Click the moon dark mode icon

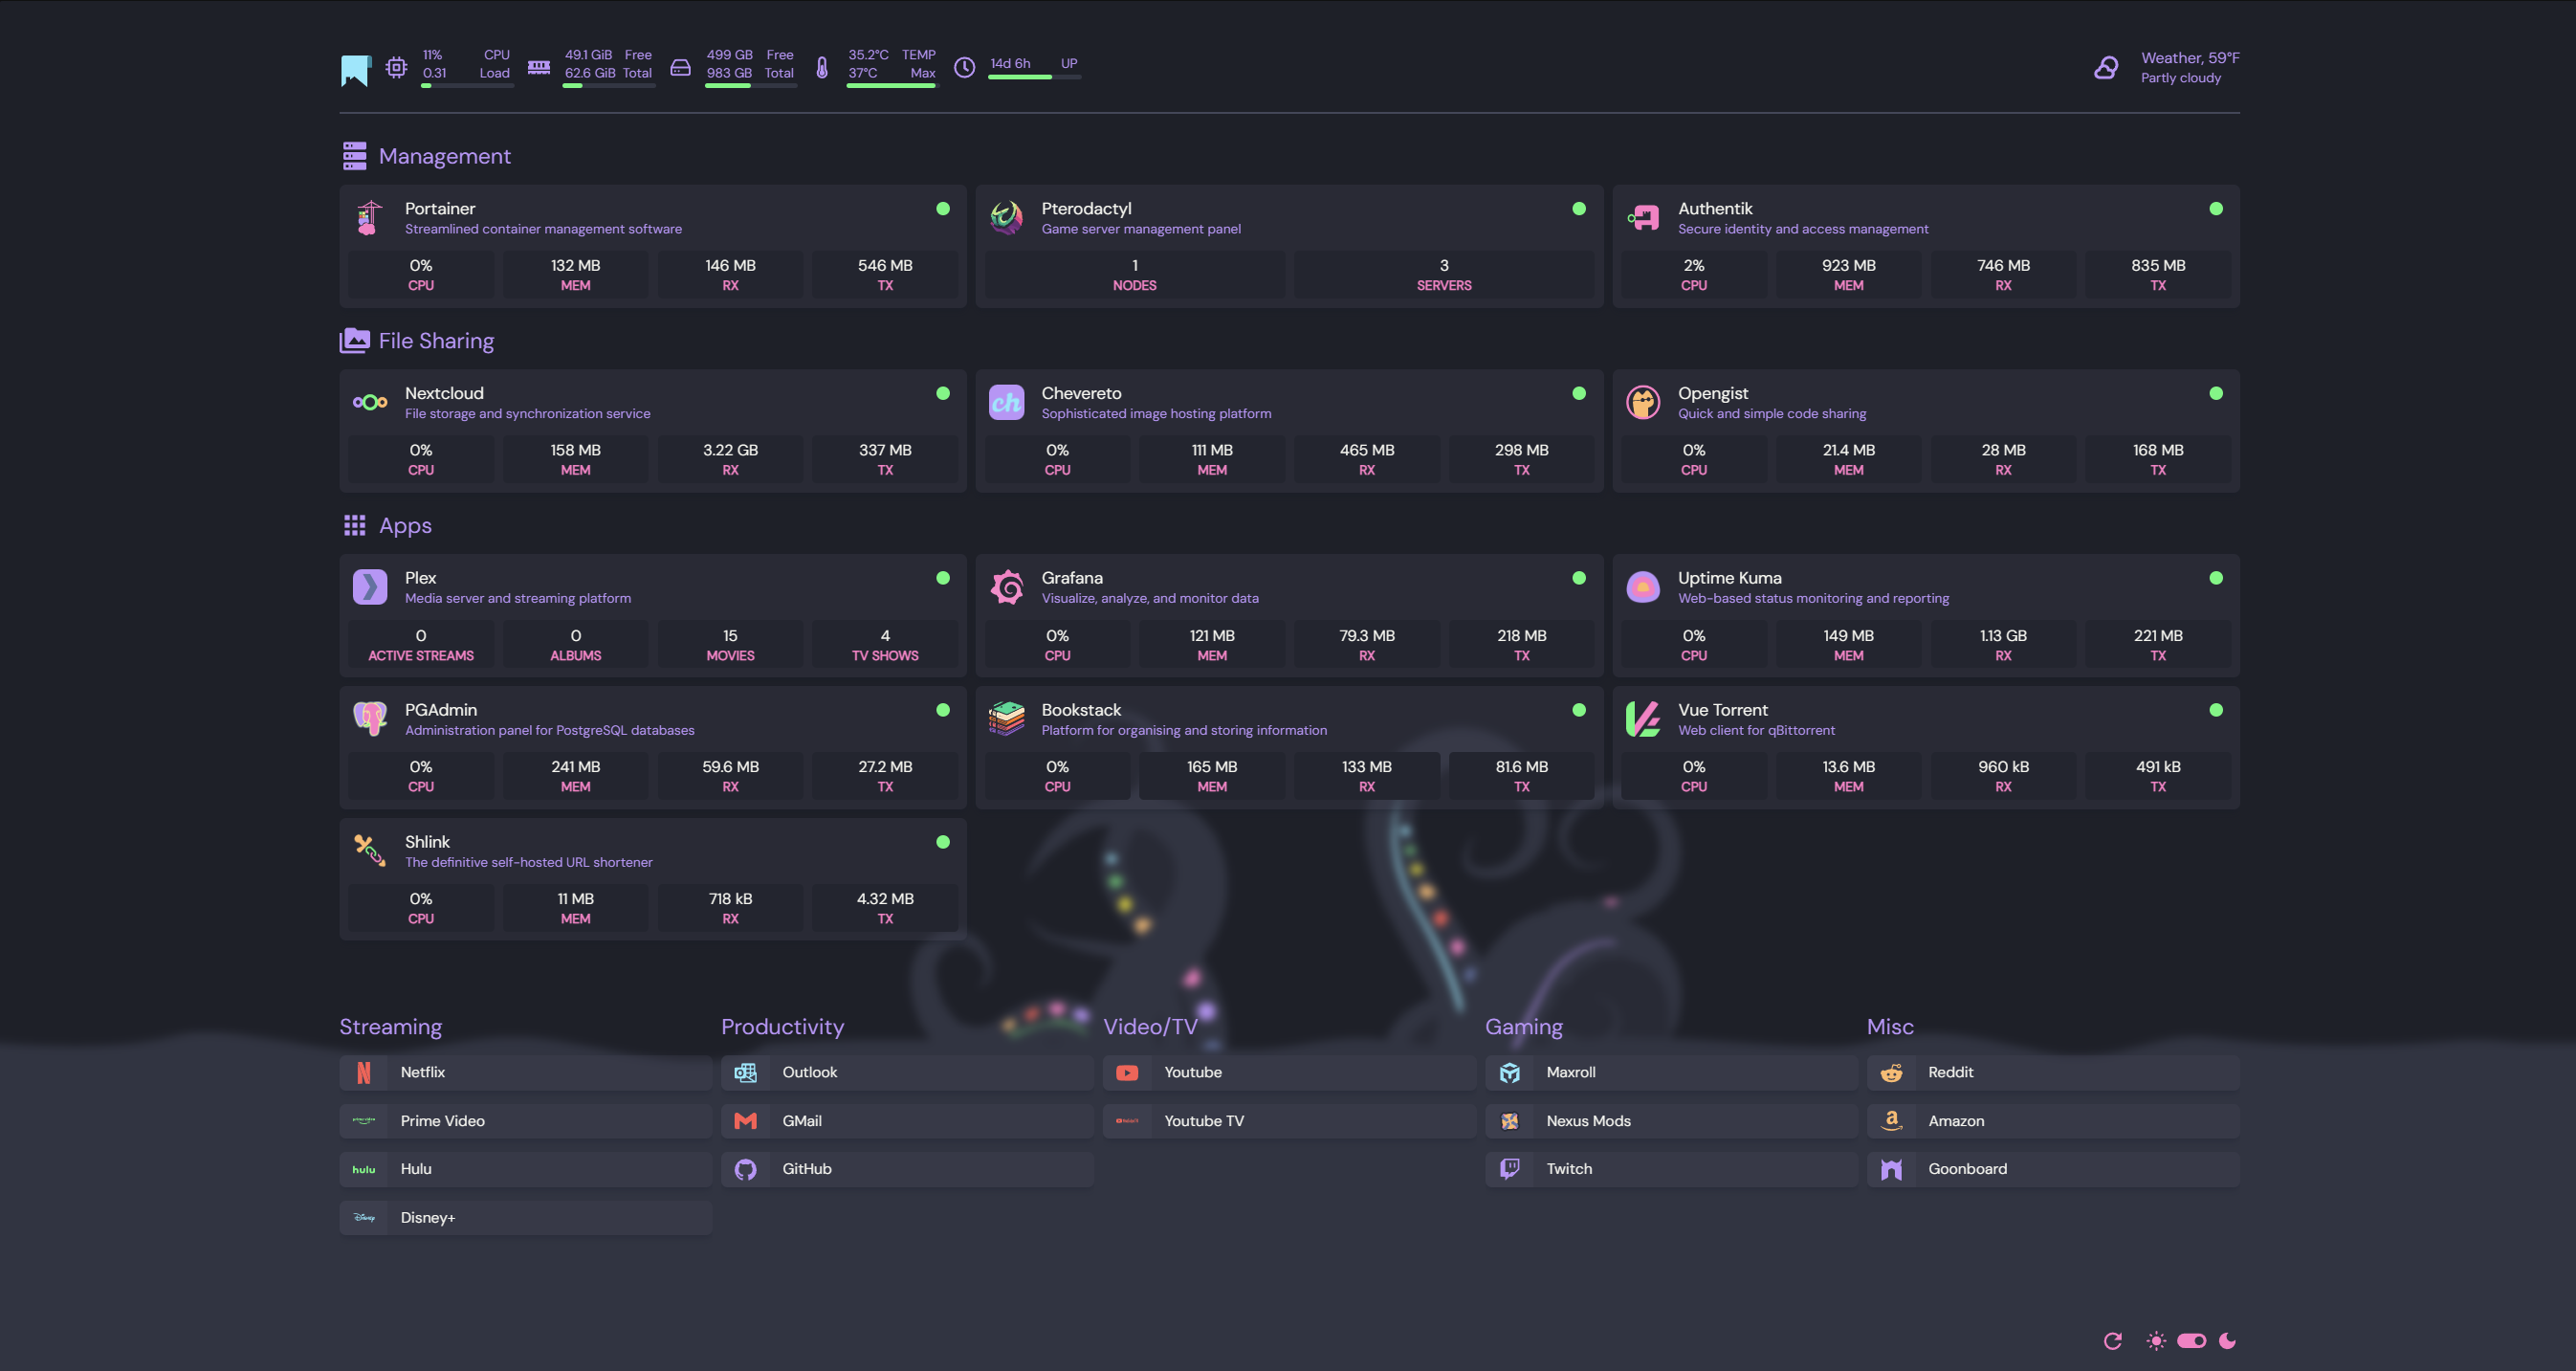tap(2227, 1341)
